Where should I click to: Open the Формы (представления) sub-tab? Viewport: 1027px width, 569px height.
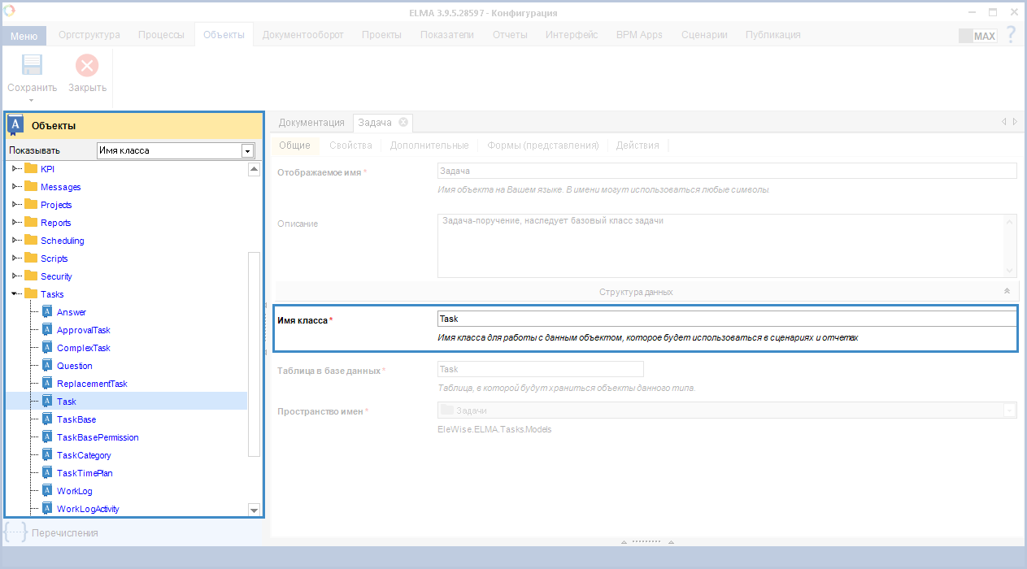click(x=543, y=146)
